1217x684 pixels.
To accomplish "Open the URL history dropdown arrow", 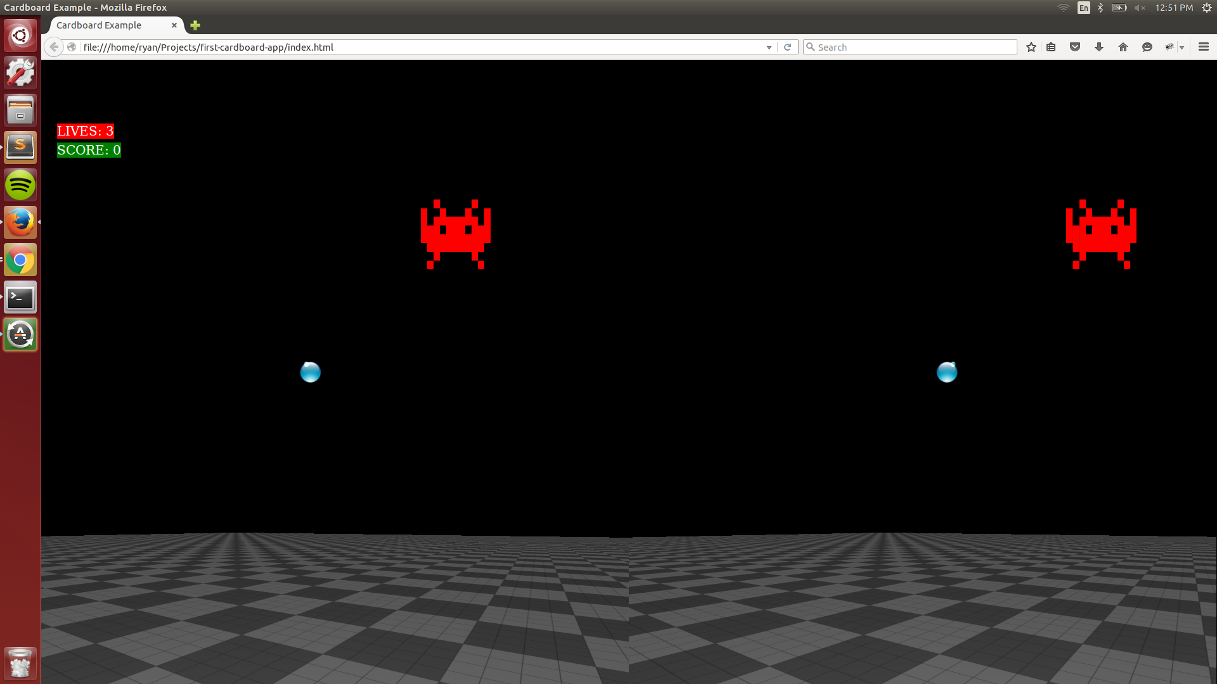I will click(x=769, y=47).
